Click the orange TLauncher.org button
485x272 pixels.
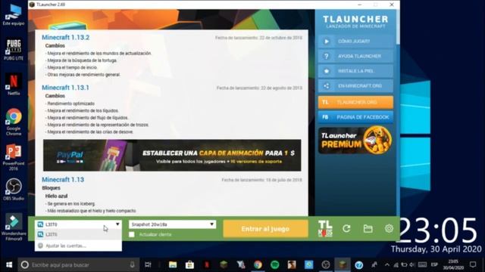click(x=355, y=102)
